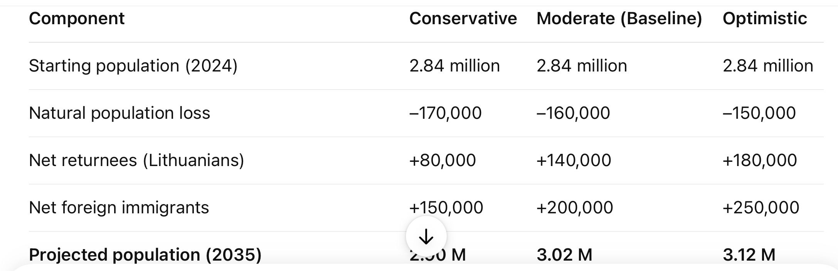The width and height of the screenshot is (838, 271).
Task: Select the Net foreign immigrants row label
Action: click(119, 208)
